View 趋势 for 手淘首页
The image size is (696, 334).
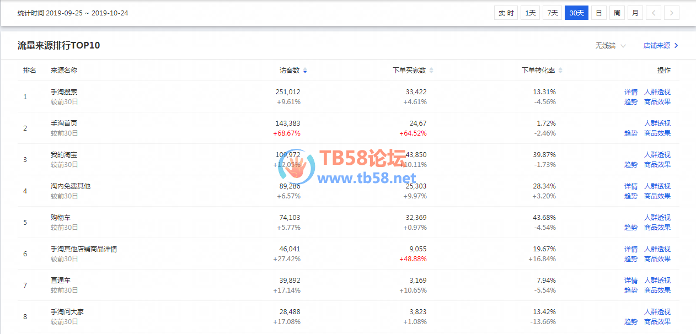631,133
